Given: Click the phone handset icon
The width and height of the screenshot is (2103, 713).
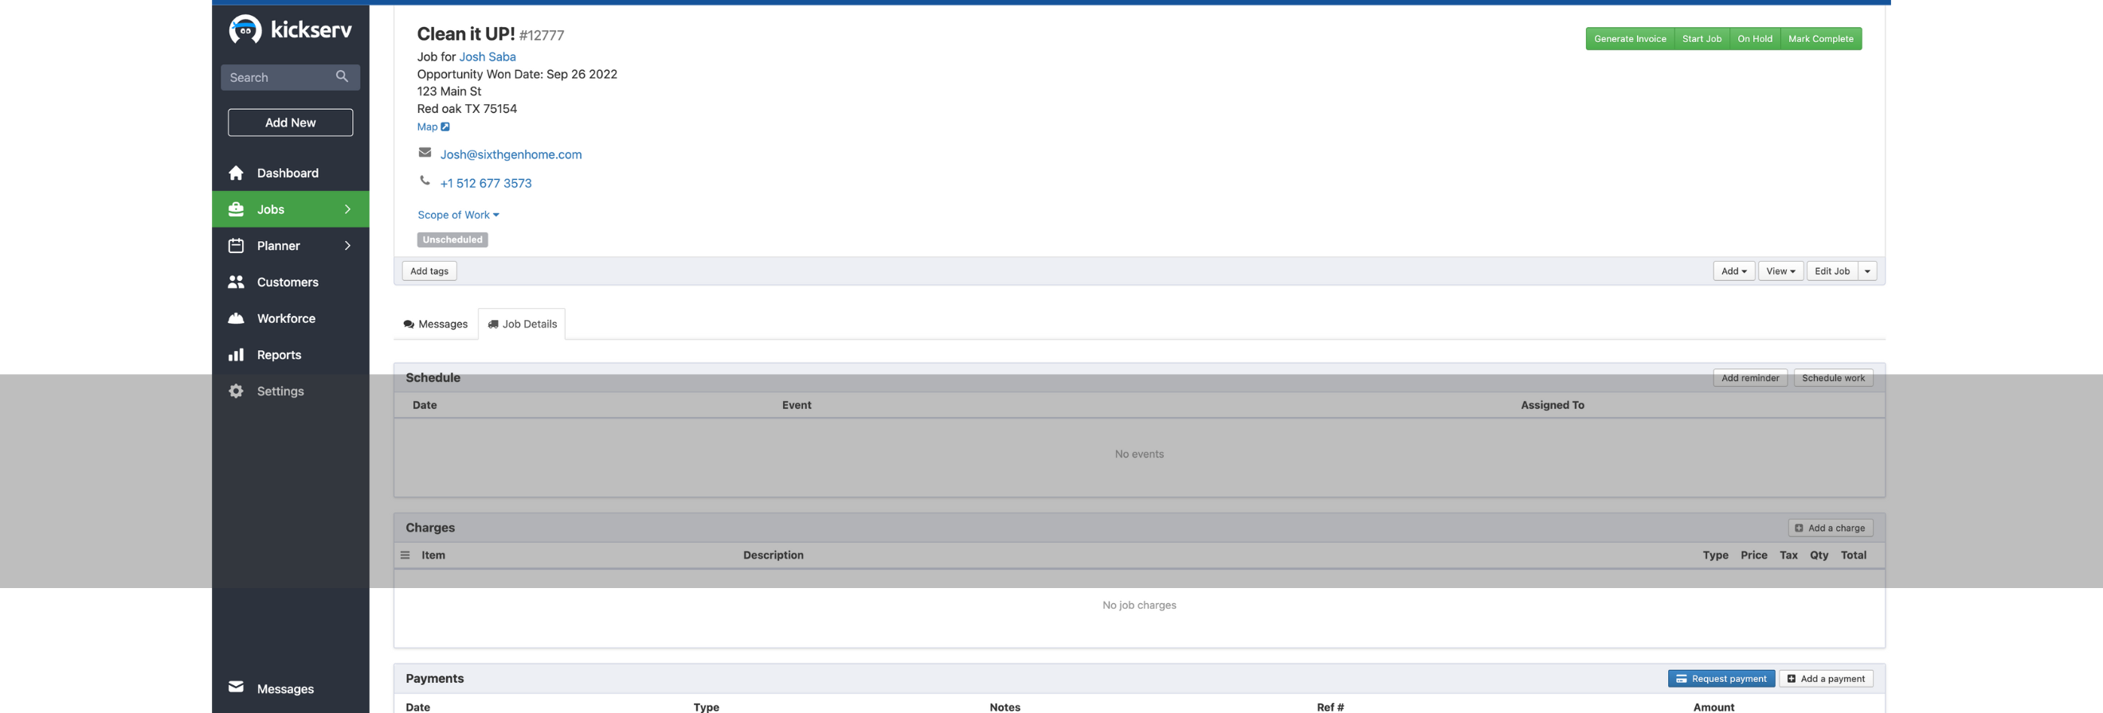Looking at the screenshot, I should point(425,181).
